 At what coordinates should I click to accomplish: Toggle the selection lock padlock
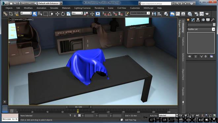(x=75, y=116)
